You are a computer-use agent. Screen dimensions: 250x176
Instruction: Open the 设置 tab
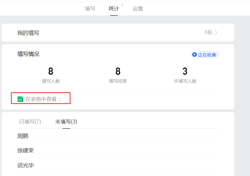coord(138,9)
